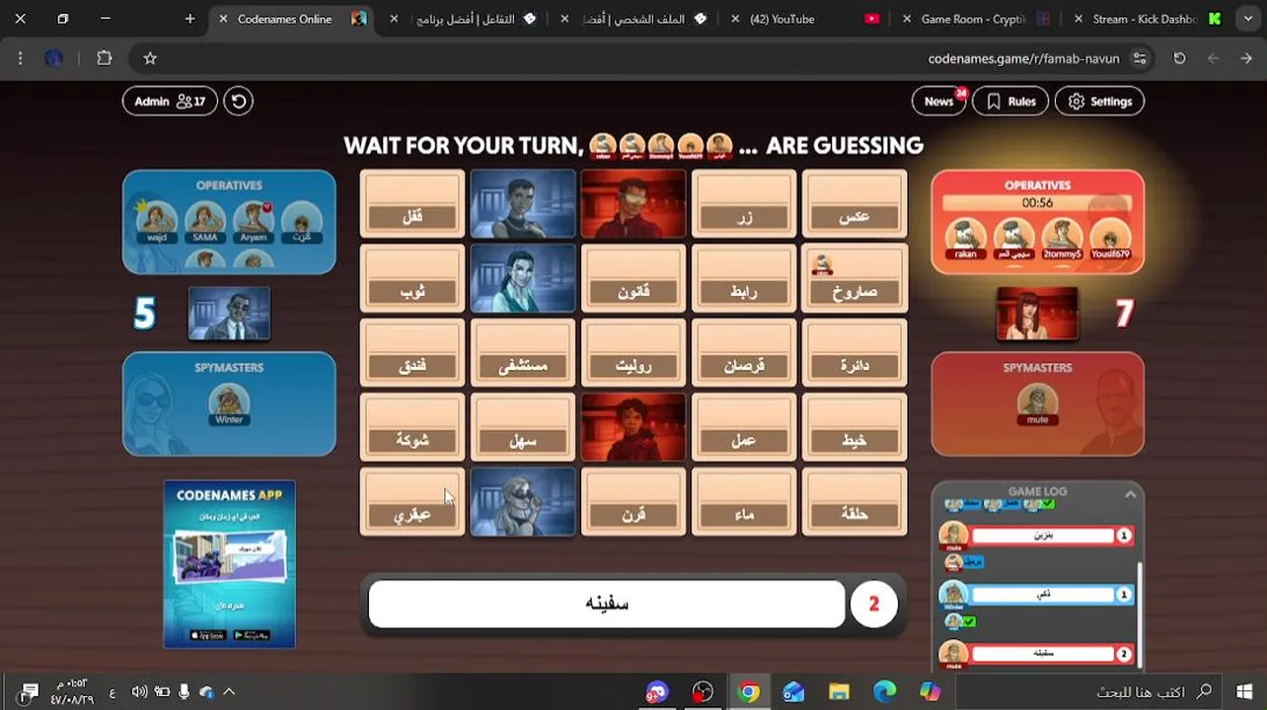This screenshot has height=710, width=1267.
Task: Select the word card عبقري
Action: pyautogui.click(x=412, y=502)
